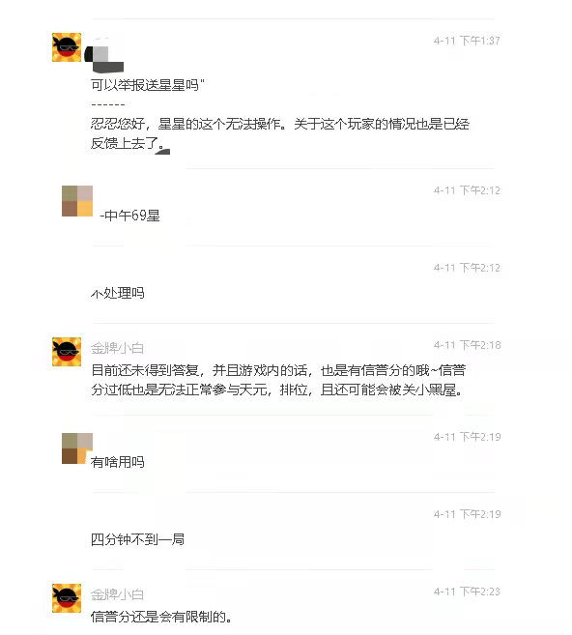Image resolution: width=572 pixels, height=635 pixels.
Task: Click the message '不处理吗'
Action: coord(118,293)
